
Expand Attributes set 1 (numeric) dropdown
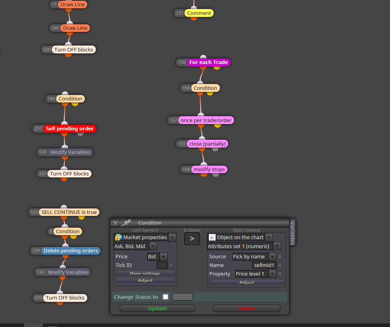pyautogui.click(x=277, y=246)
